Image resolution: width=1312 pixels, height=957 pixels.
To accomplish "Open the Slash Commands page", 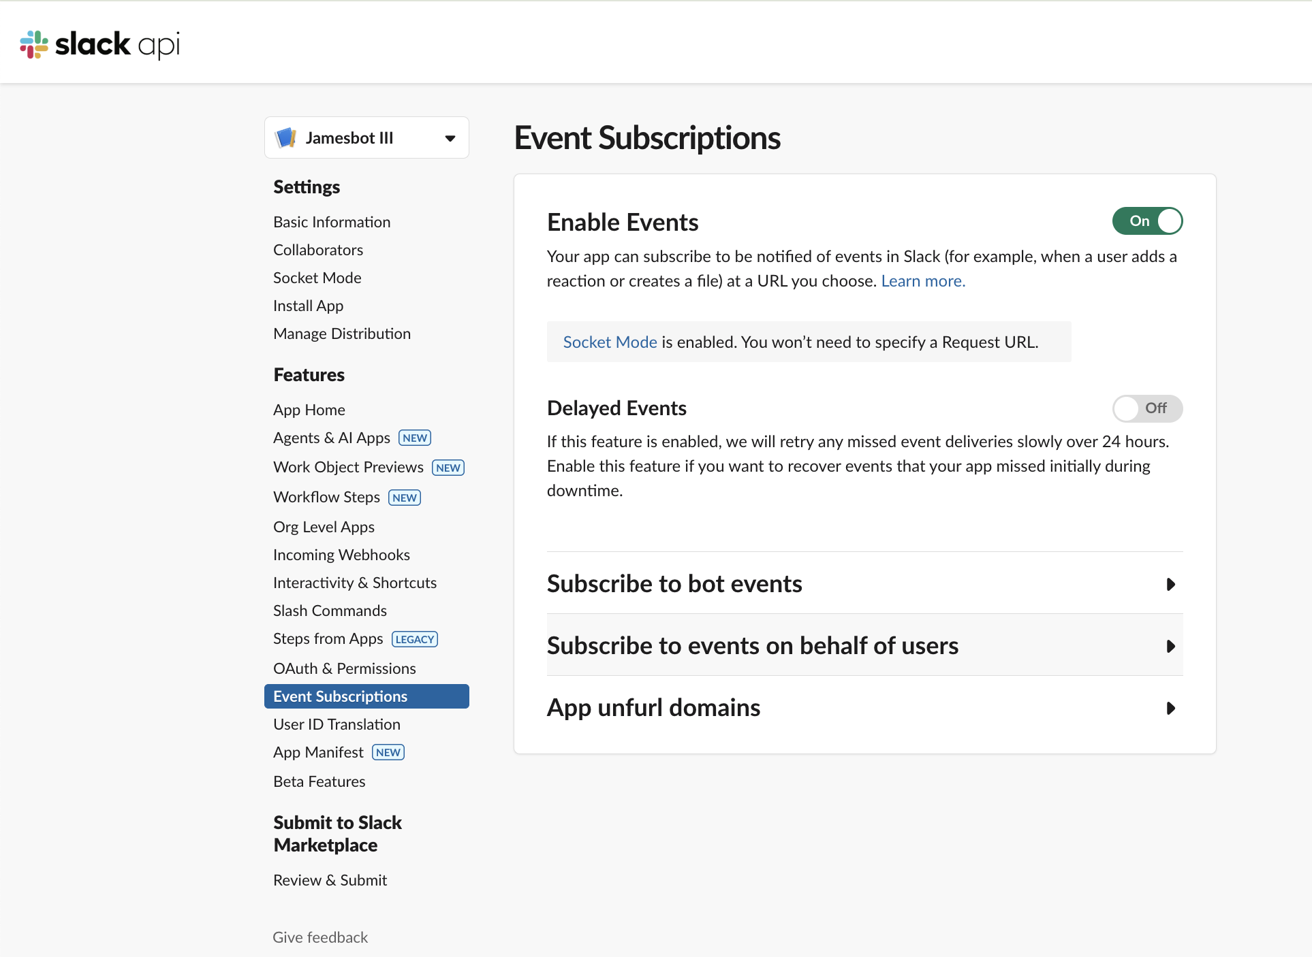I will [330, 610].
